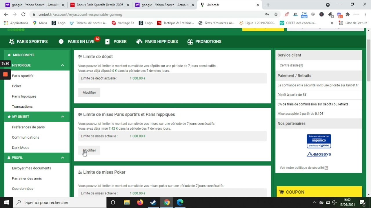
Task: Open the Coupon panel
Action: [x=319, y=192]
